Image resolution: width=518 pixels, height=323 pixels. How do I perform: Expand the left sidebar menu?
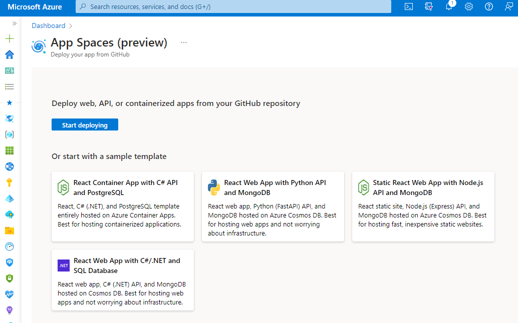[15, 23]
